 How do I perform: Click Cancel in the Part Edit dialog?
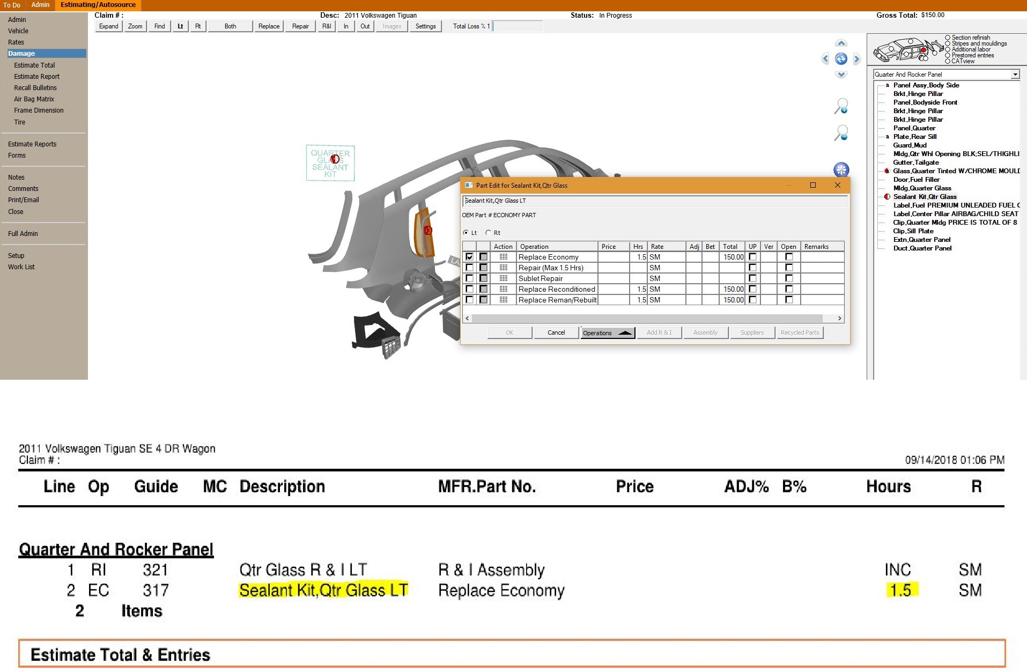pyautogui.click(x=556, y=333)
